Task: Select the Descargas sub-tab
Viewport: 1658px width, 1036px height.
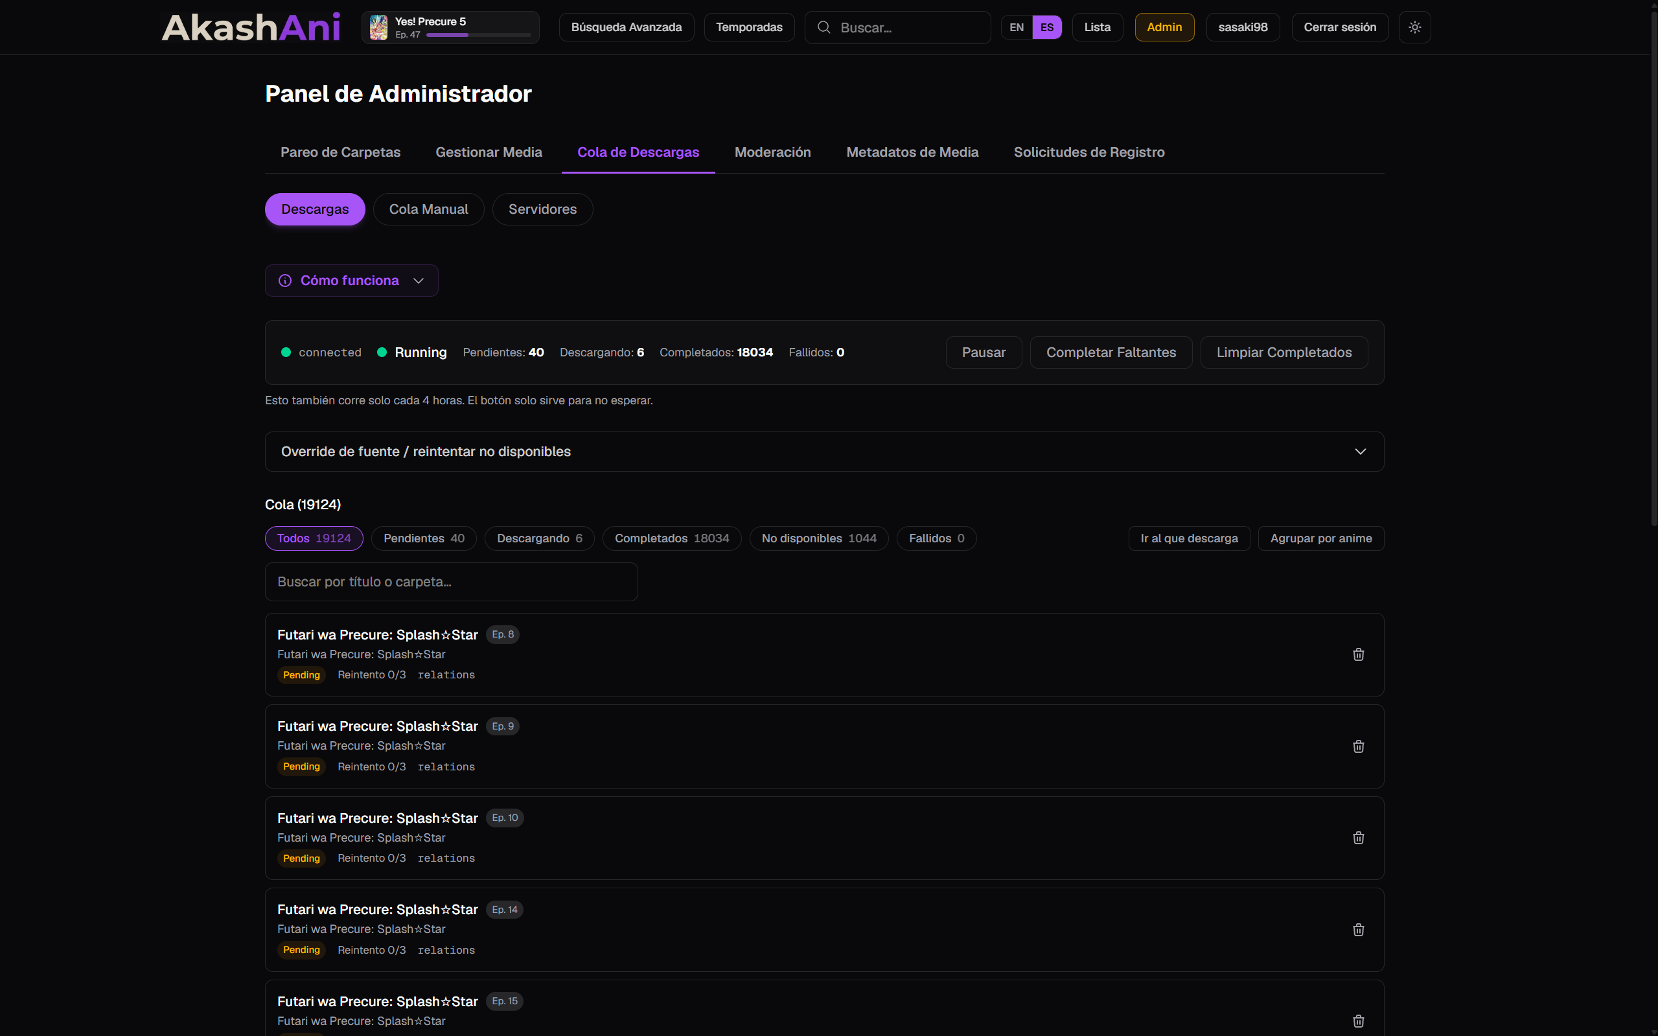Action: [x=314, y=209]
